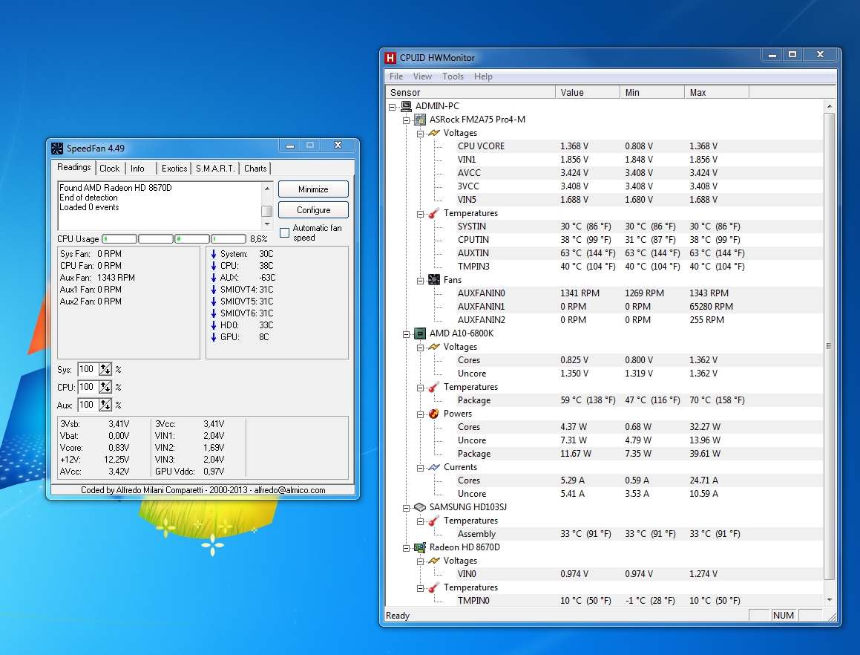The height and width of the screenshot is (655, 860).
Task: Click the SpeedFan log scrollbar down arrow
Action: coord(267,224)
